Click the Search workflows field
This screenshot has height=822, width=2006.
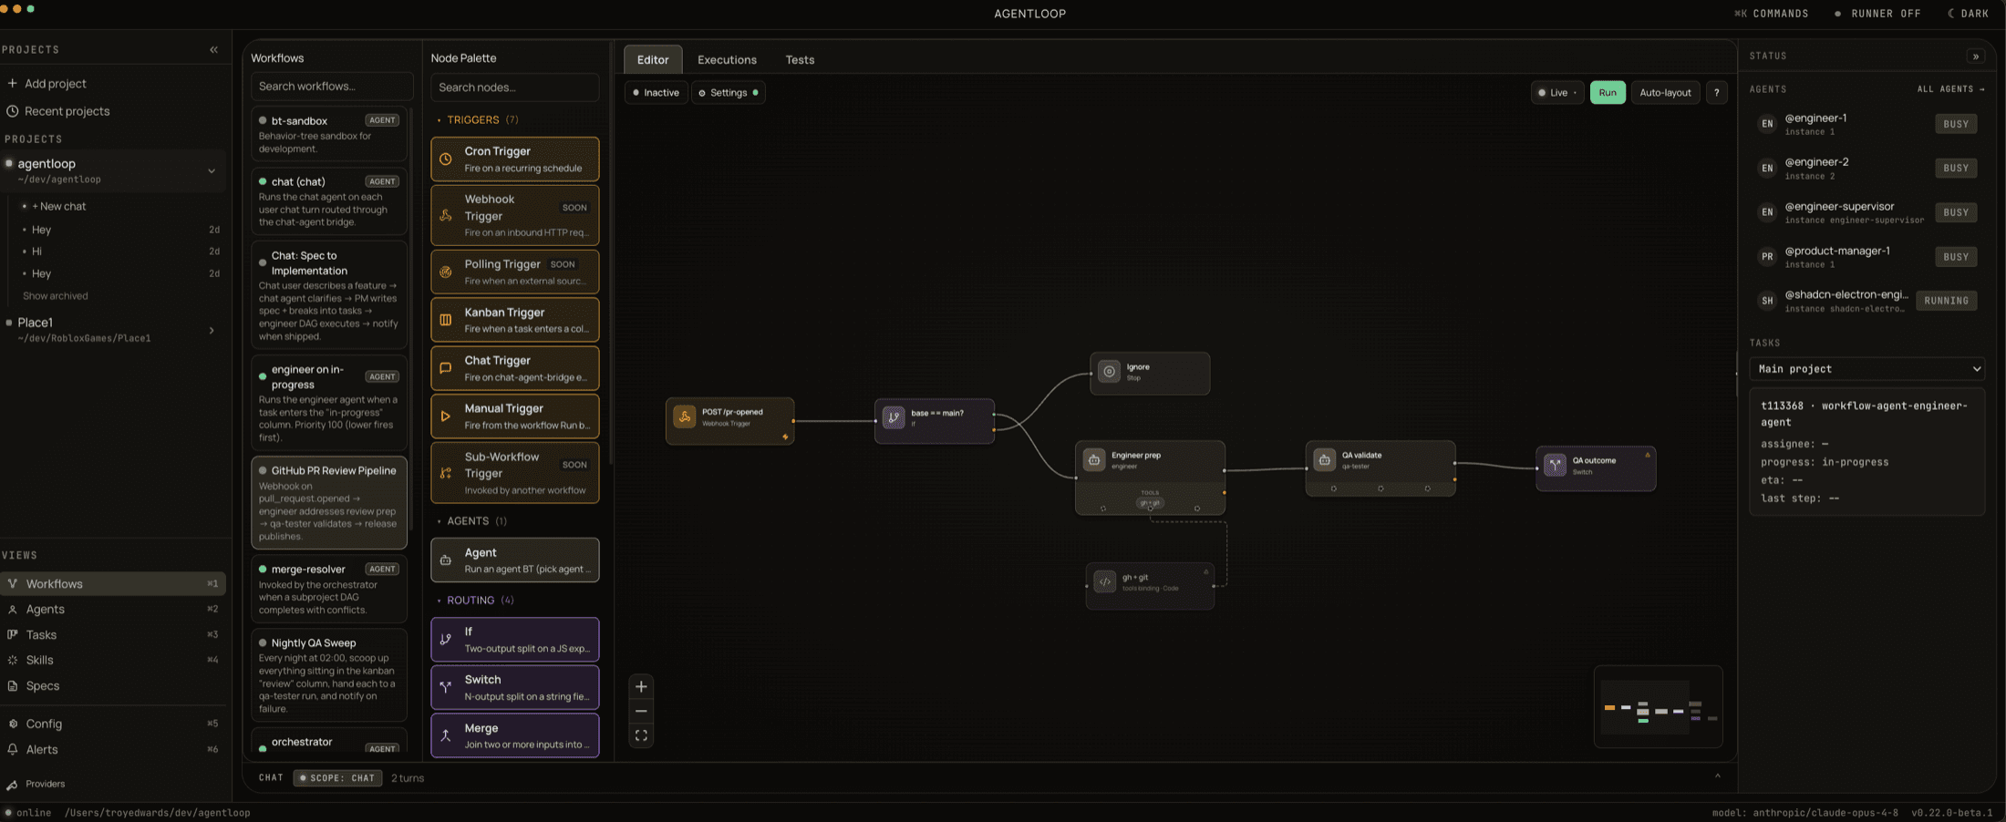(331, 87)
